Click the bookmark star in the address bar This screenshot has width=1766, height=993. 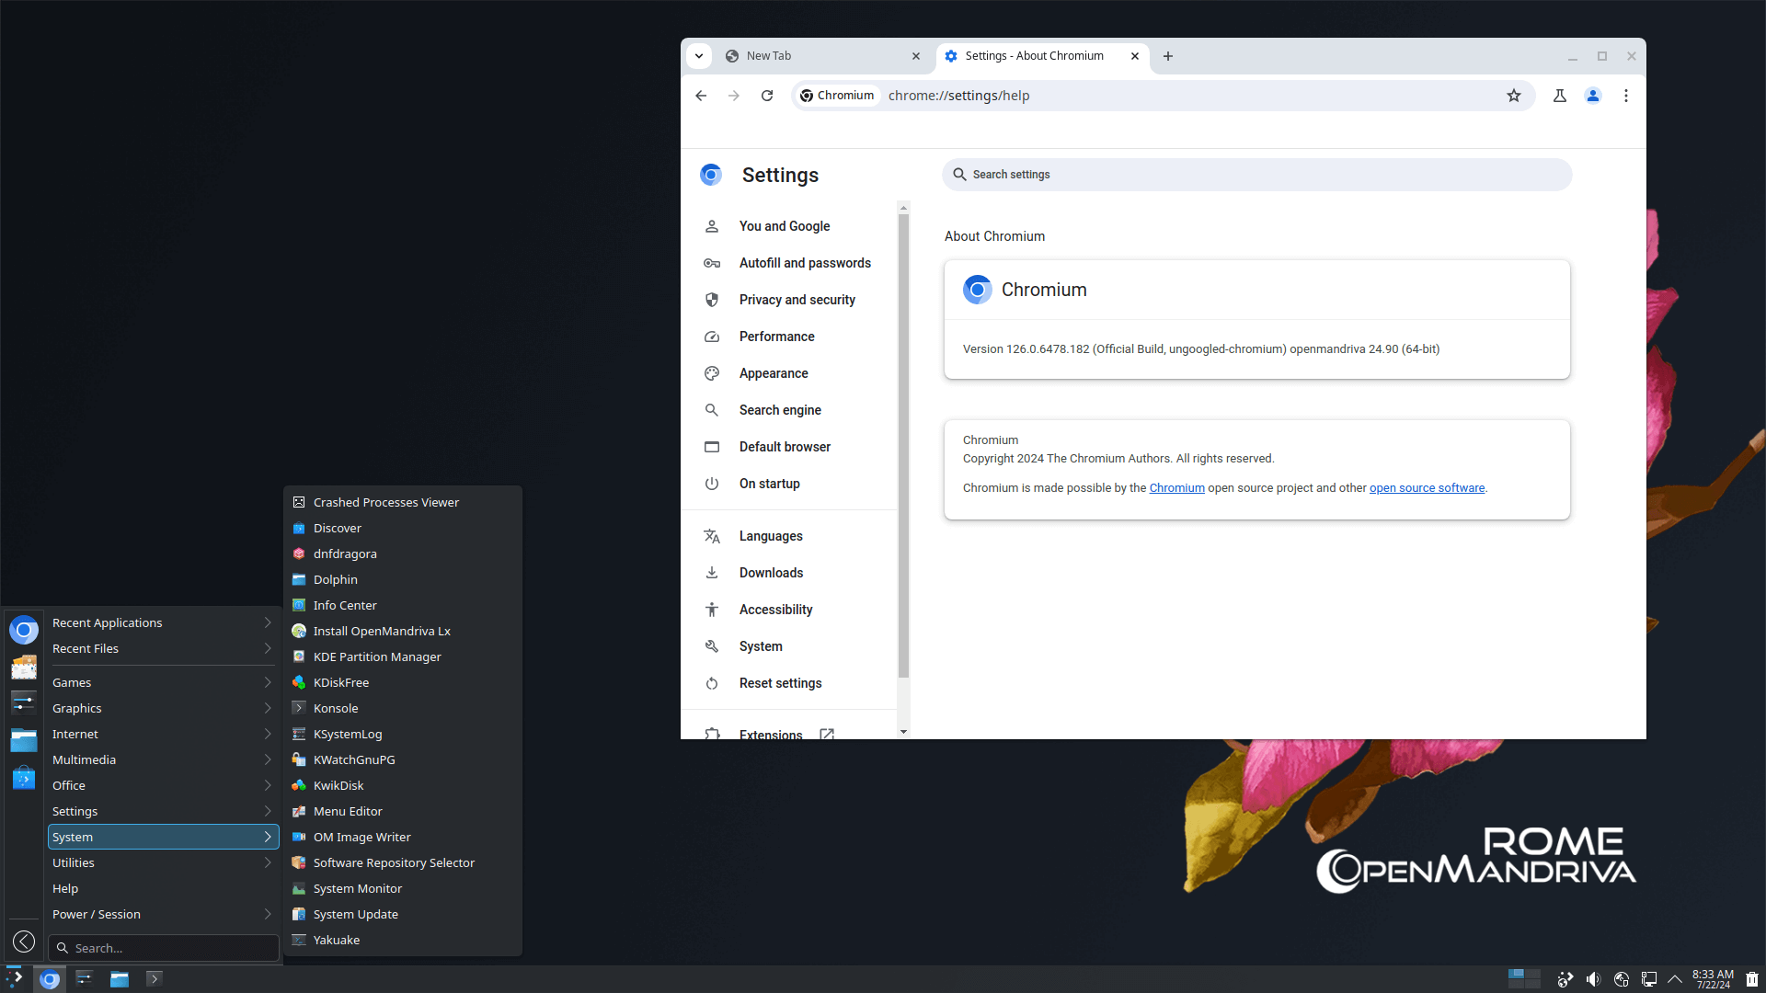click(1514, 96)
